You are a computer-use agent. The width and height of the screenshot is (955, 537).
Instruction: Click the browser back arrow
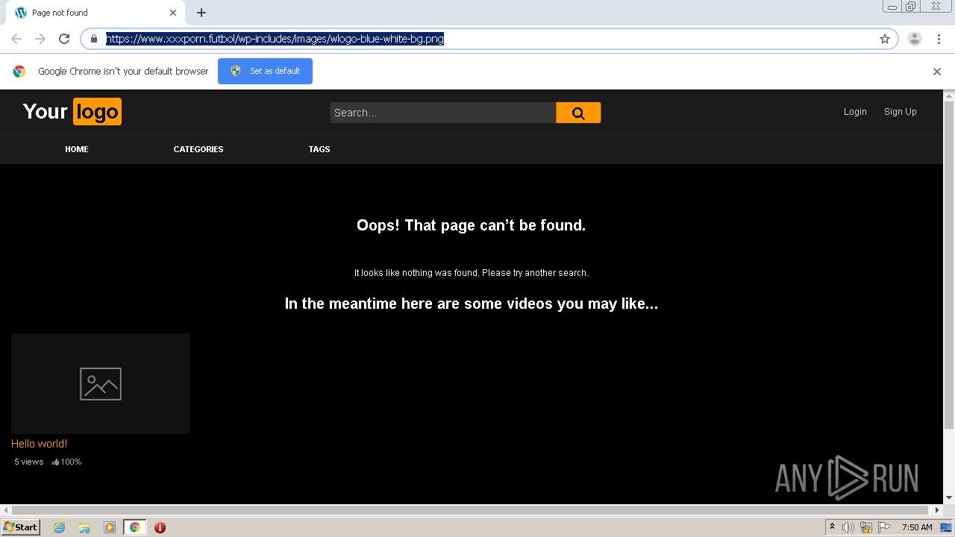click(16, 39)
